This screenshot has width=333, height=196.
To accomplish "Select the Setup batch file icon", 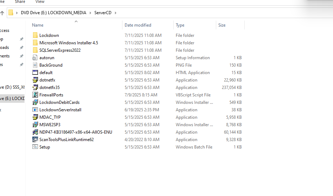I will point(35,147).
